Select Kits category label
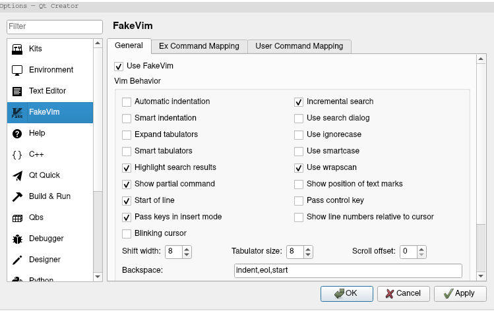Viewport: 494px width, 311px height. [36, 49]
